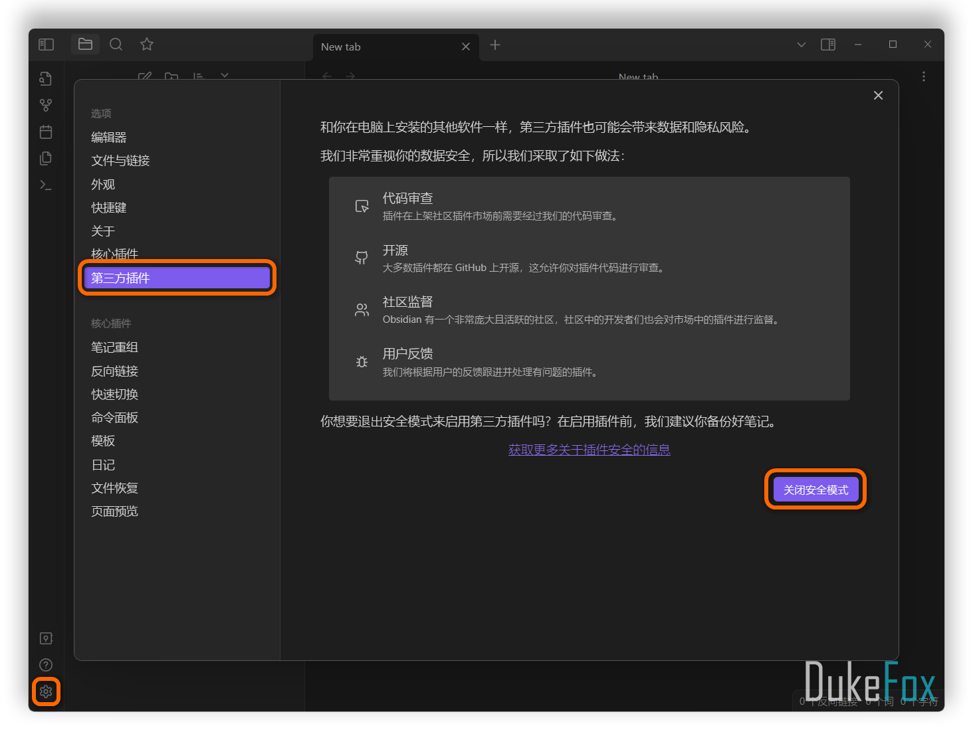Screen dimensions: 973x740
Task: Expand the tab list with the chevron arrow
Action: (x=801, y=45)
